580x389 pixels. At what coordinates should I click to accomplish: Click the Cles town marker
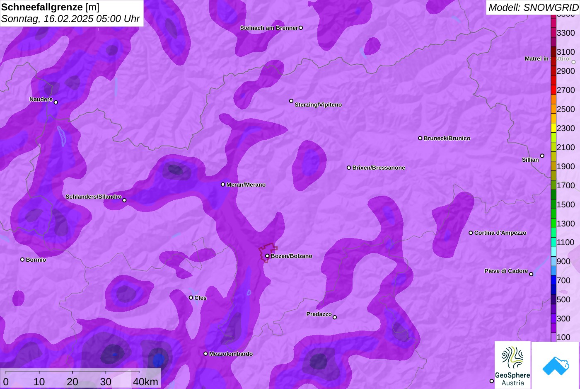coord(191,297)
